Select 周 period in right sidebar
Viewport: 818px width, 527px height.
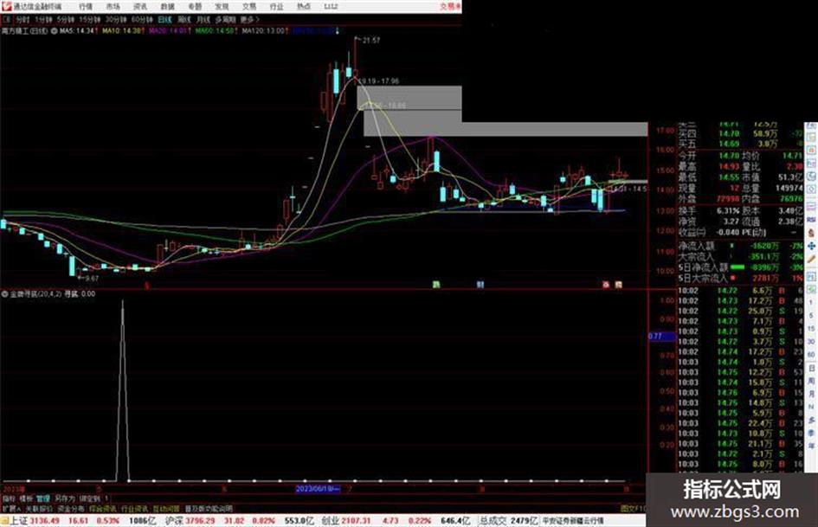pos(811,382)
